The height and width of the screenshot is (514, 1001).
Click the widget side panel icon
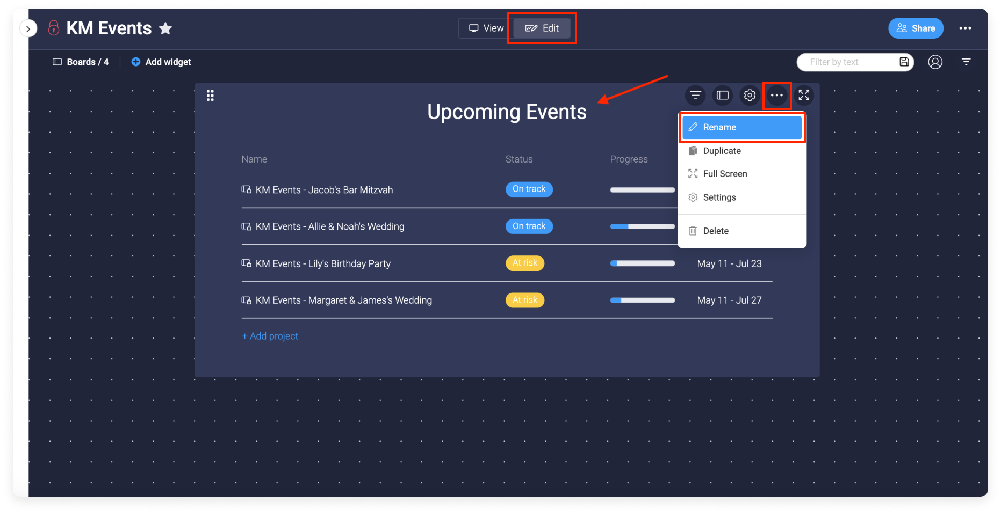pos(723,96)
